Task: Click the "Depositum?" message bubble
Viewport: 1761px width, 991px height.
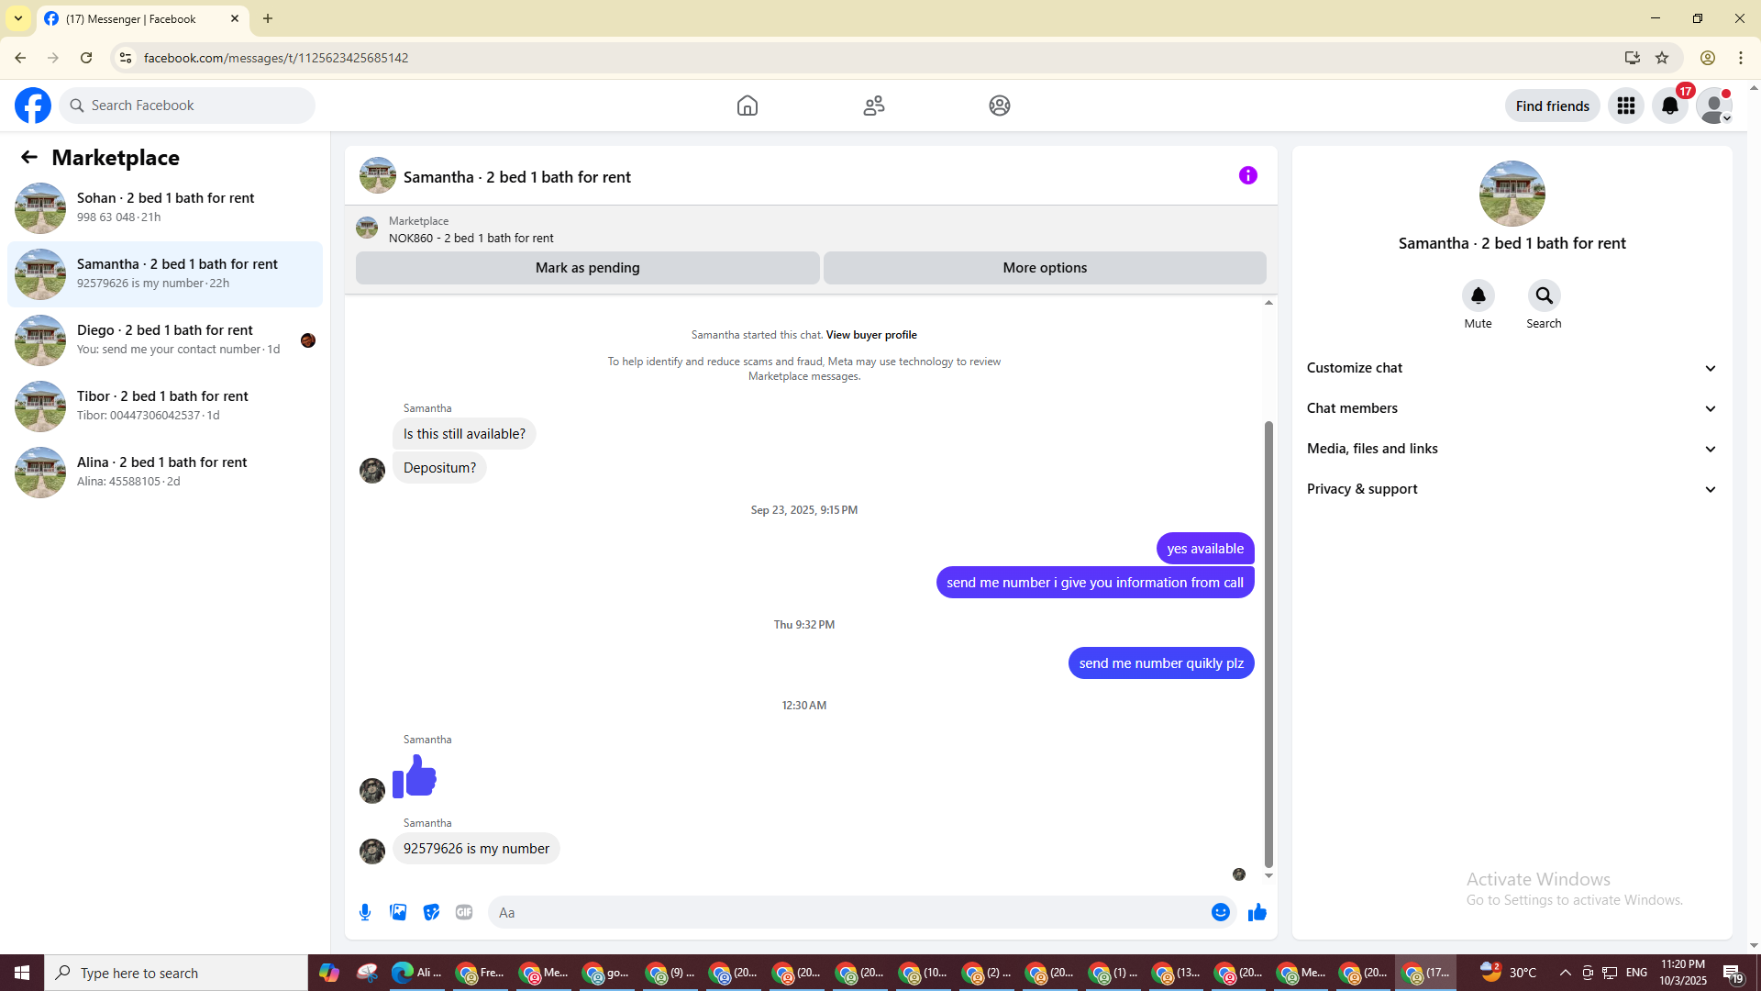Action: pos(439,468)
